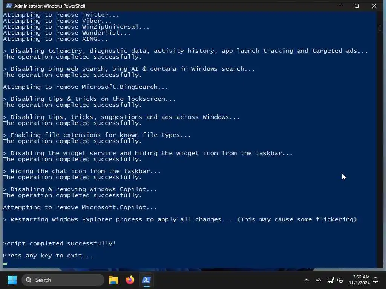386x289 pixels.
Task: Click 'Attempting to remove Microsoft.BingSearch...' line
Action: [86, 87]
